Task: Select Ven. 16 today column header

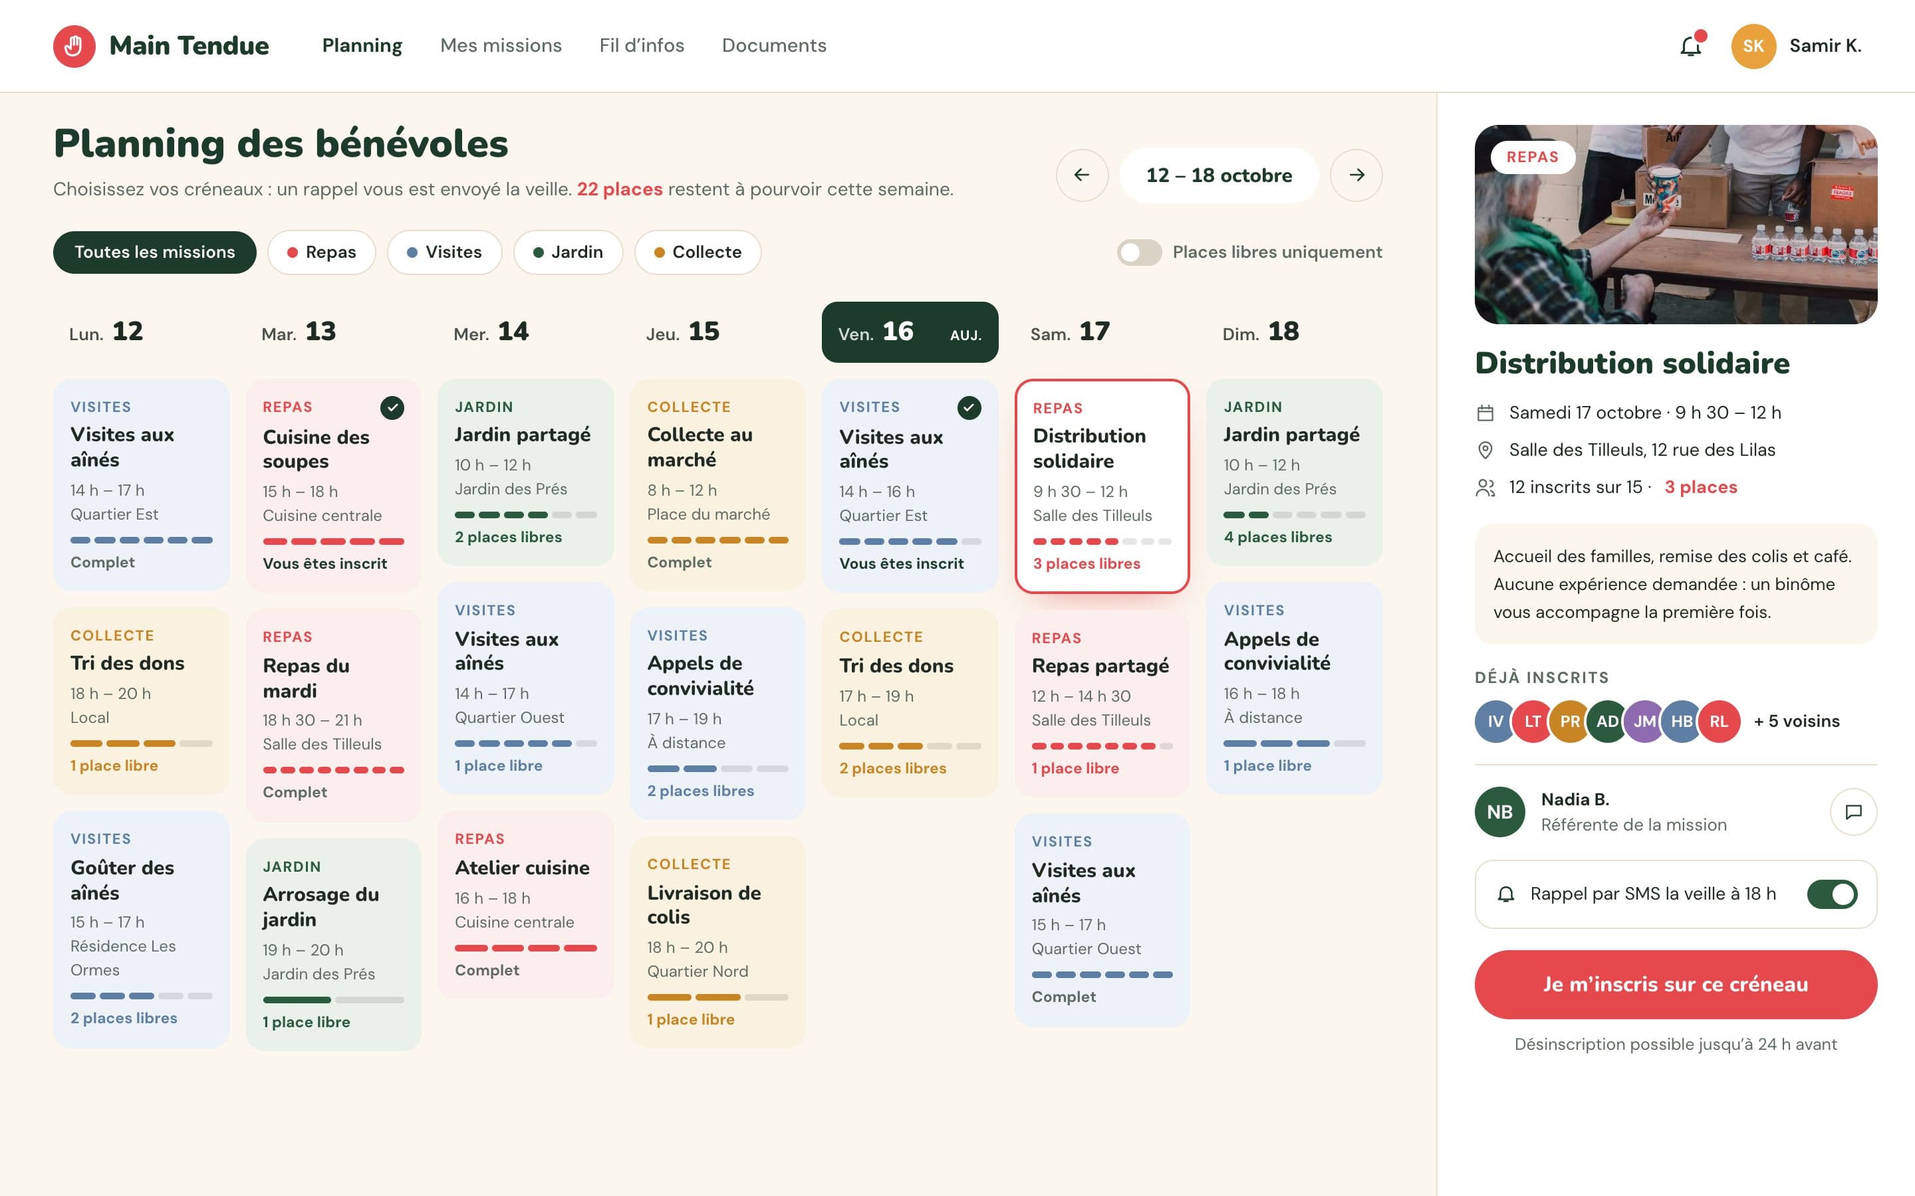Action: [910, 332]
